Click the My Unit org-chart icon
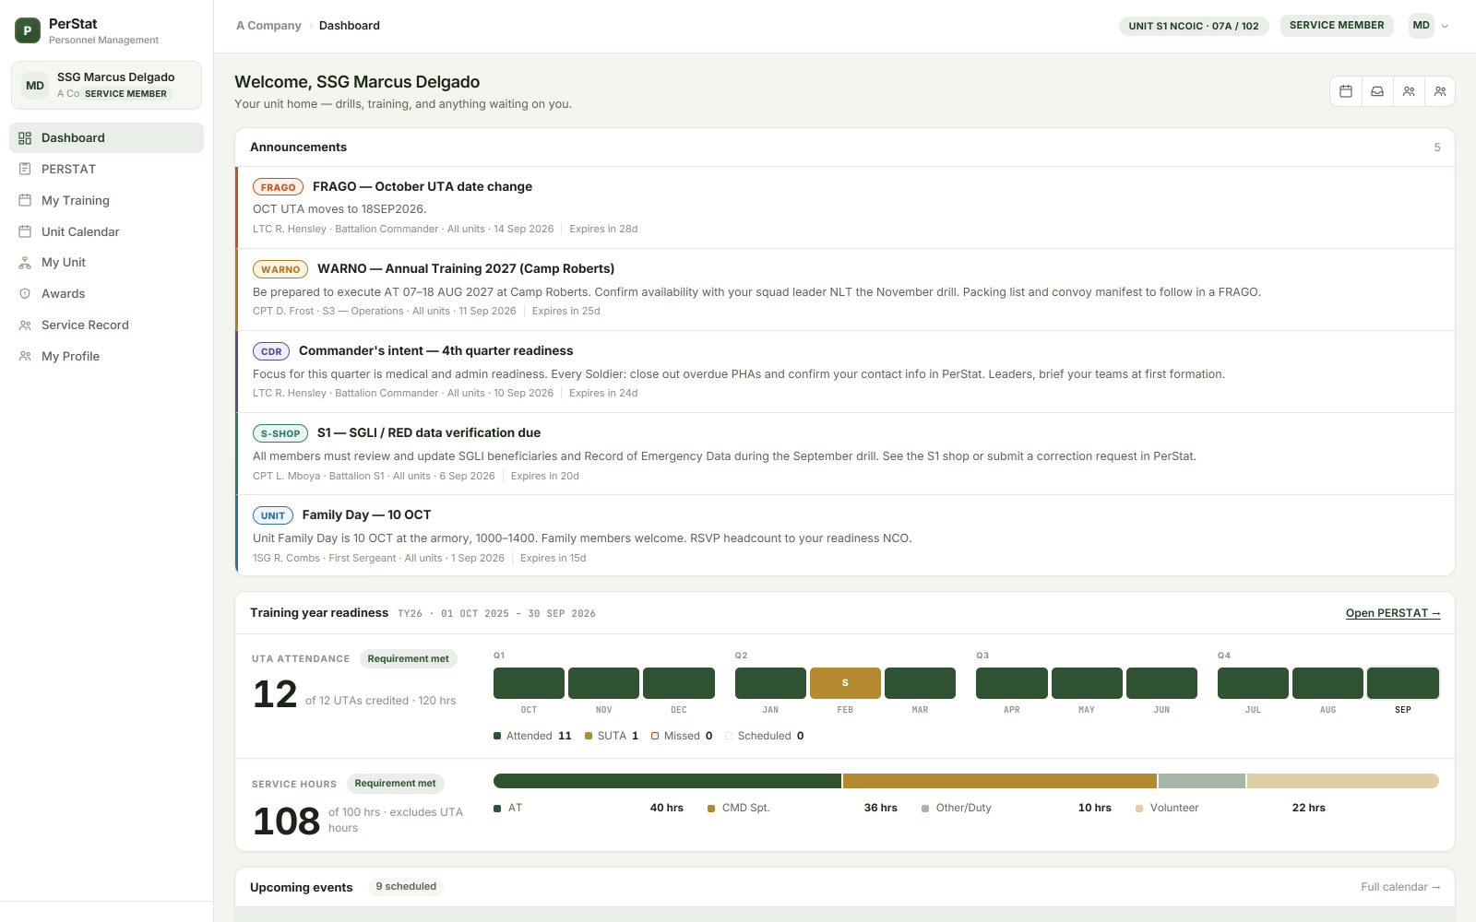The image size is (1476, 922). 25,263
